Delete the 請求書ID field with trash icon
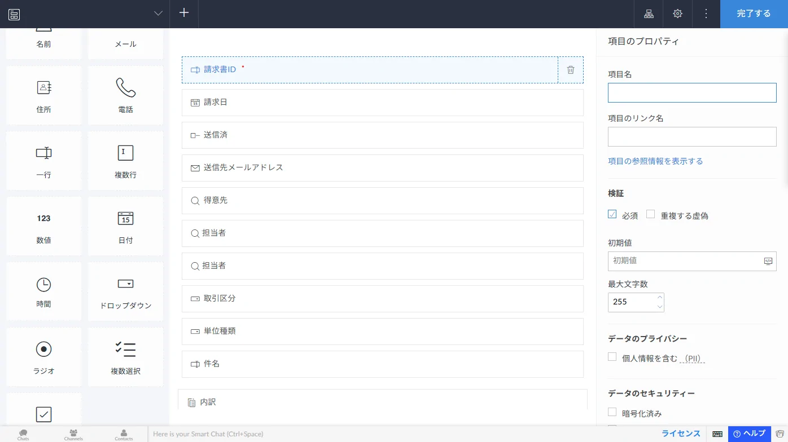 tap(571, 70)
